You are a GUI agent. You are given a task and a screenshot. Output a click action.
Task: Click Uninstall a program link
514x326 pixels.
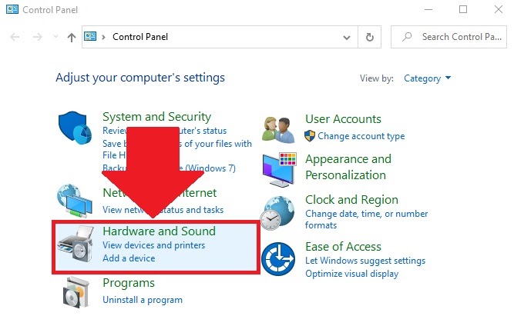click(143, 299)
